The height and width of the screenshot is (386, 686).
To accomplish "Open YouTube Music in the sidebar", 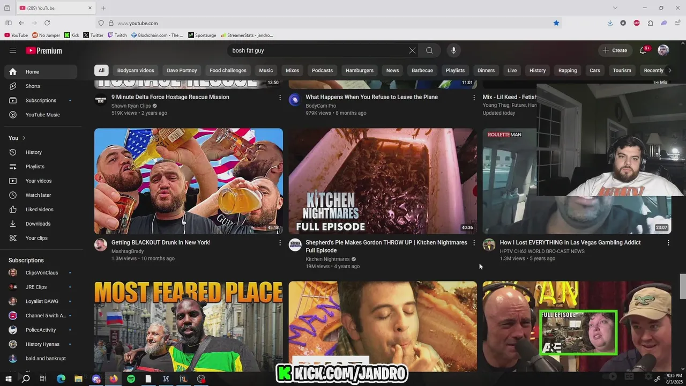I will [41, 115].
